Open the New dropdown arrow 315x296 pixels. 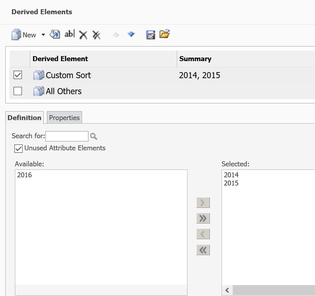pyautogui.click(x=43, y=35)
